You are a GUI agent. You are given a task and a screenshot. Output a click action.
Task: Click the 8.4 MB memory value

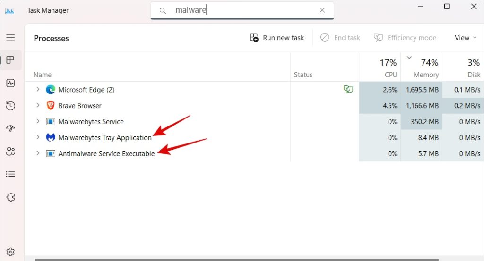click(428, 138)
